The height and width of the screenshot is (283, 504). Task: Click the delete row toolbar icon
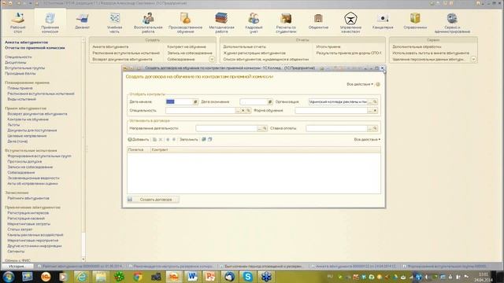pyautogui.click(x=161, y=140)
